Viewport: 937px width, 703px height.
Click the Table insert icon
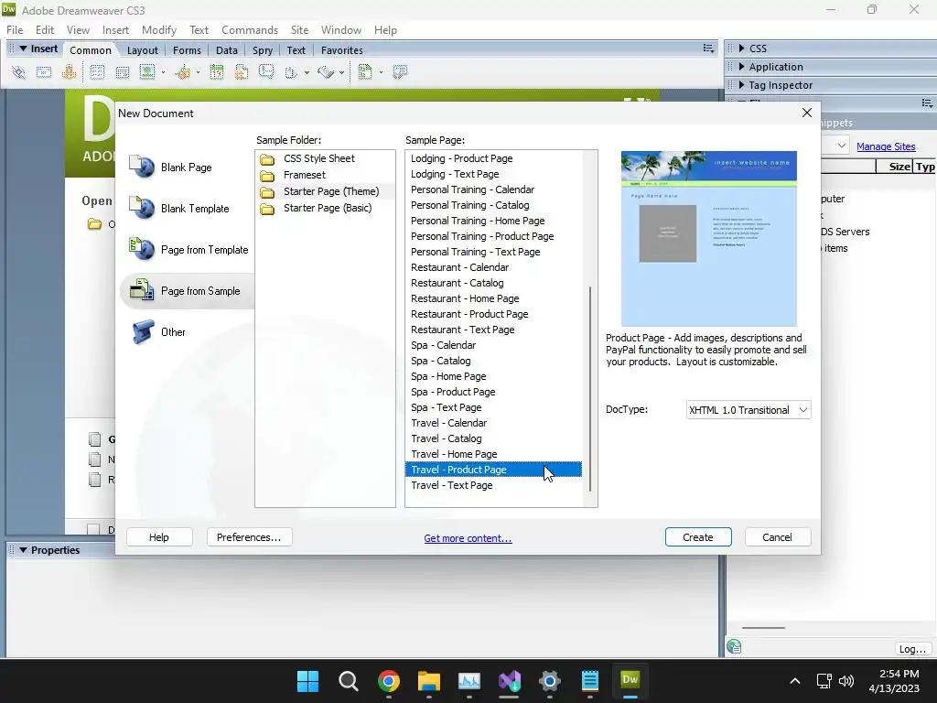point(97,72)
